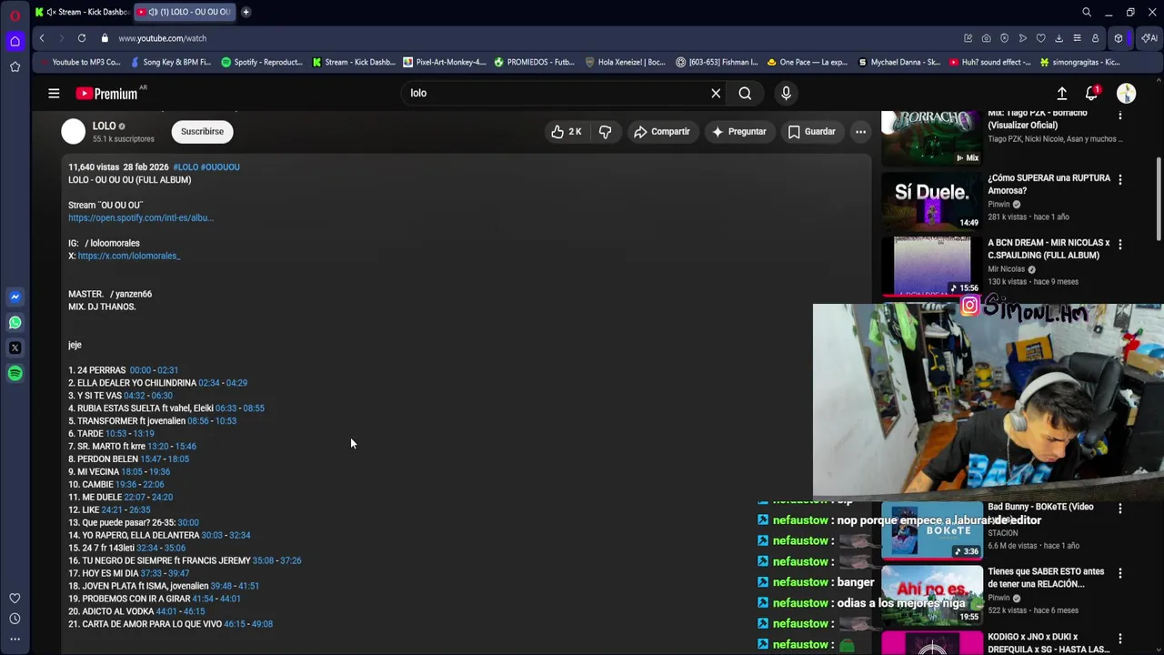Open YouTube account avatar menu
The height and width of the screenshot is (655, 1164).
coord(1126,93)
